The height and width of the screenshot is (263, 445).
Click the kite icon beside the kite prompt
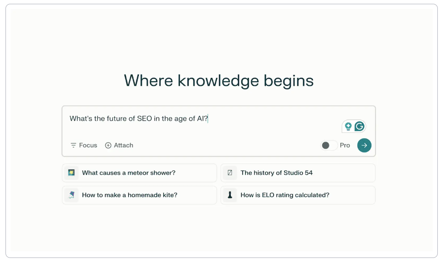click(x=71, y=195)
